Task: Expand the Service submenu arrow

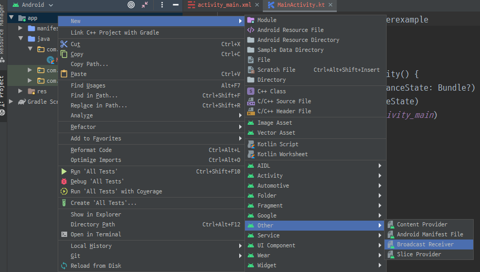Action: (x=380, y=235)
